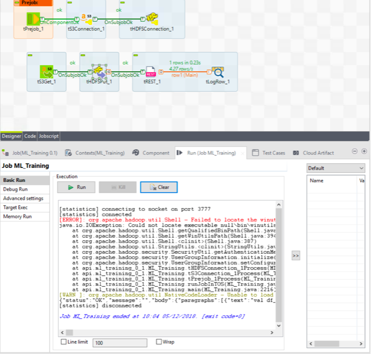The width and height of the screenshot is (371, 354).
Task: Select the tHDFSConnection_1 elephant icon
Action: click(x=152, y=19)
